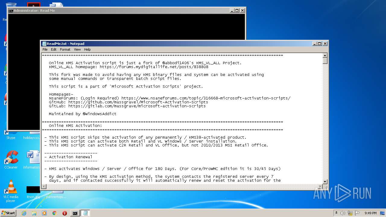The height and width of the screenshot is (217, 386).
Task: Open the Edit menu in Notepad
Action: coord(54,49)
